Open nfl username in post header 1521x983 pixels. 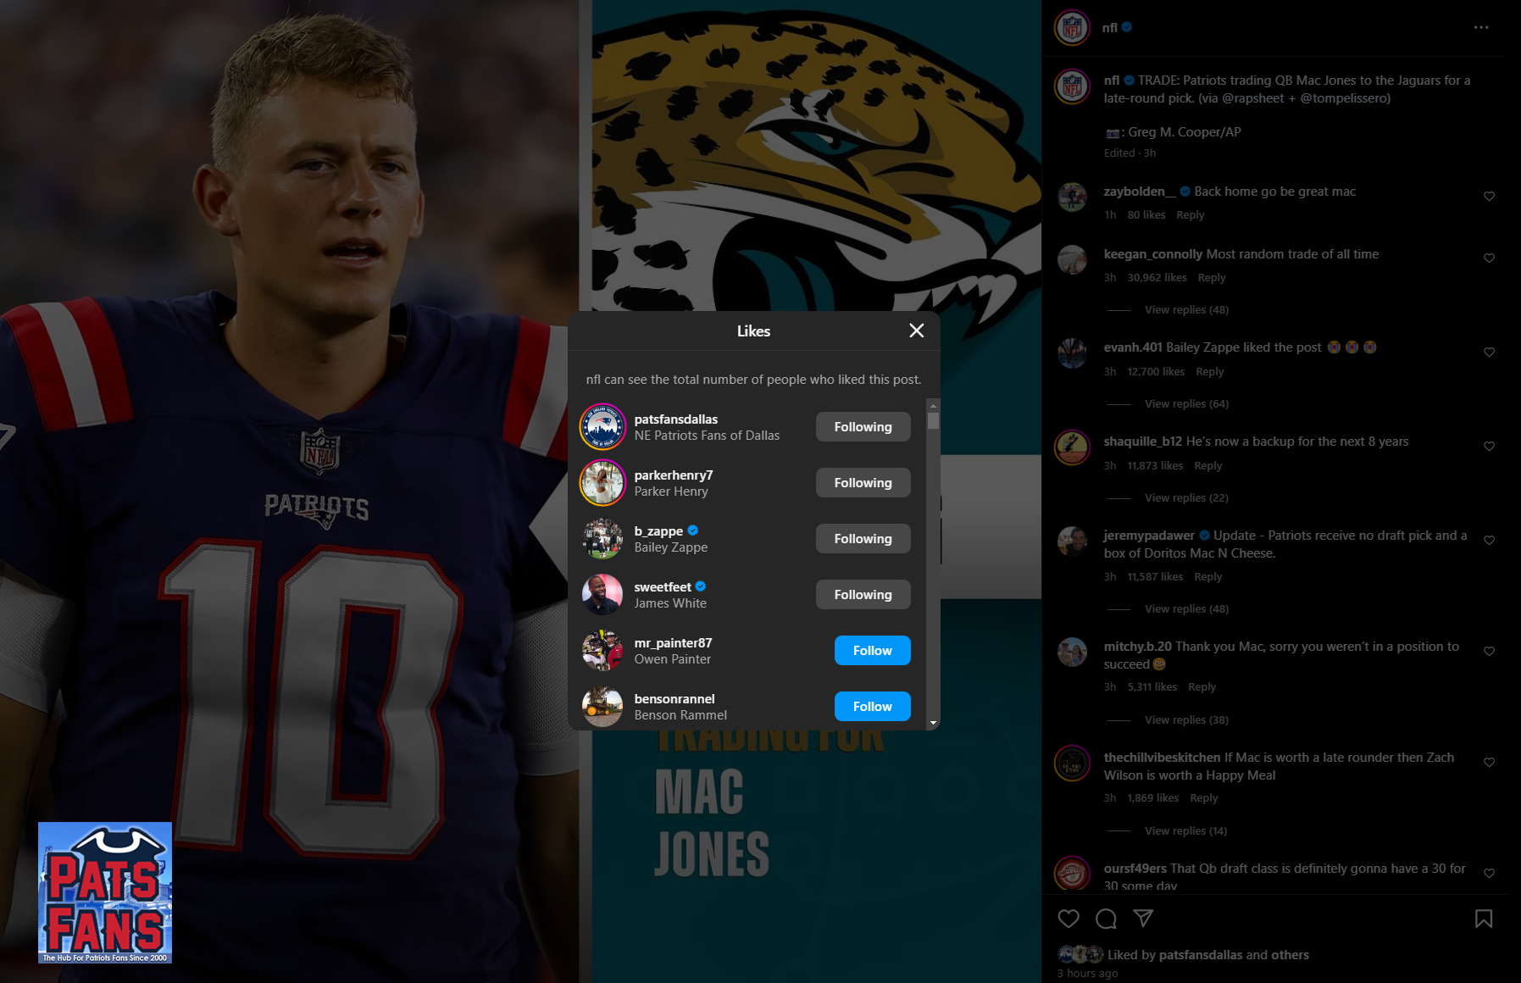click(1109, 27)
